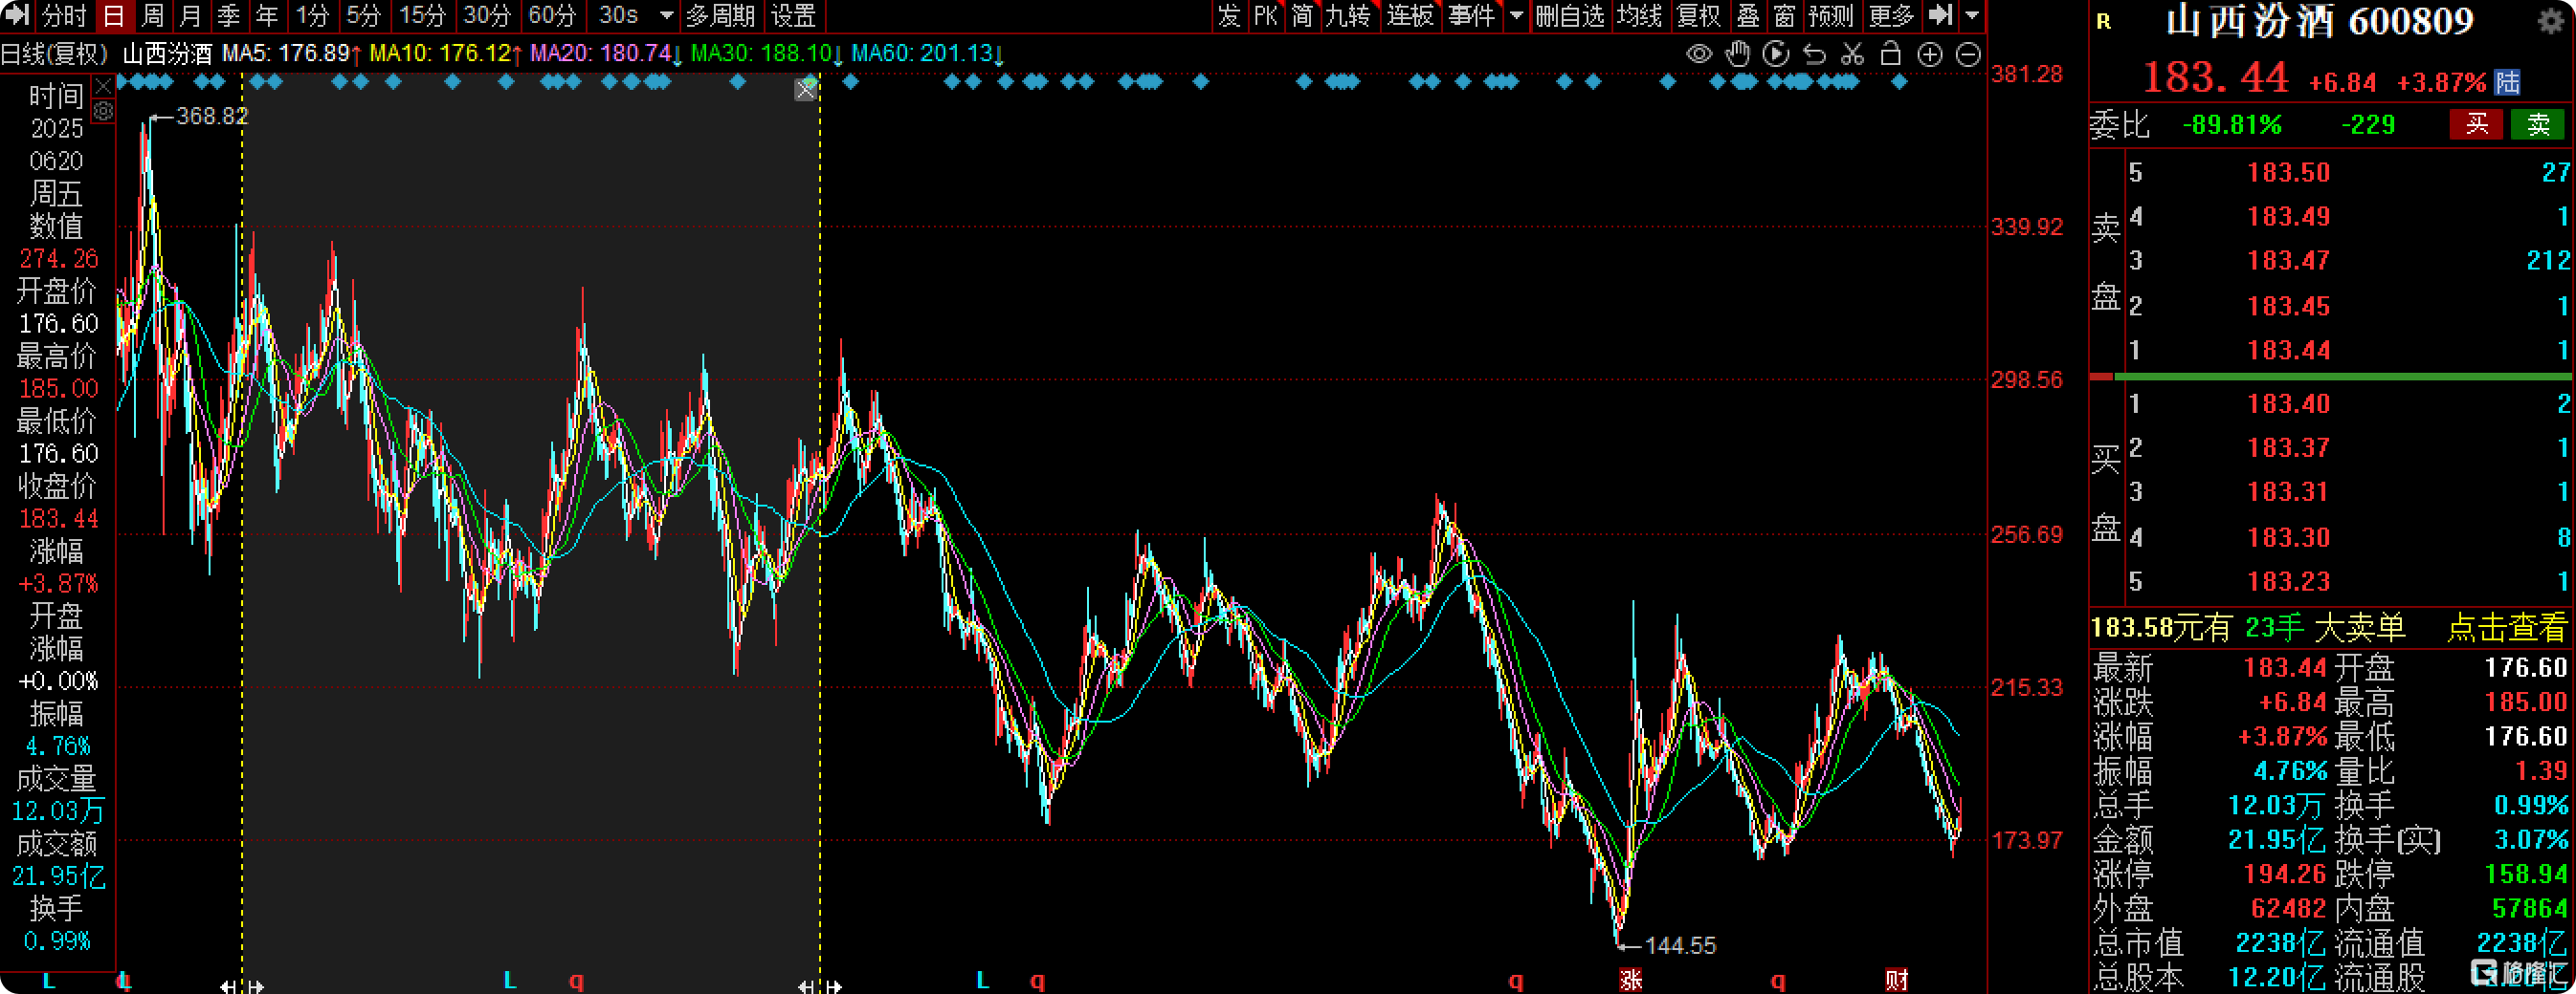Switch to 年 yearly period
2576x994 pixels.
coord(266,15)
